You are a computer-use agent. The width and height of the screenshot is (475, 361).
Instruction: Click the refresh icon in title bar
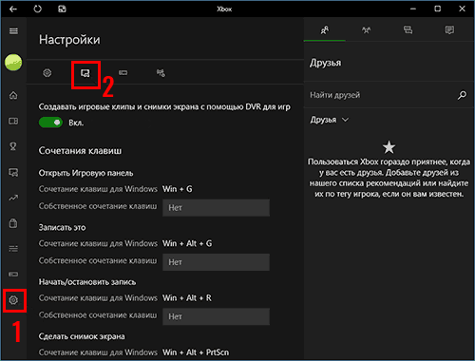tap(37, 9)
